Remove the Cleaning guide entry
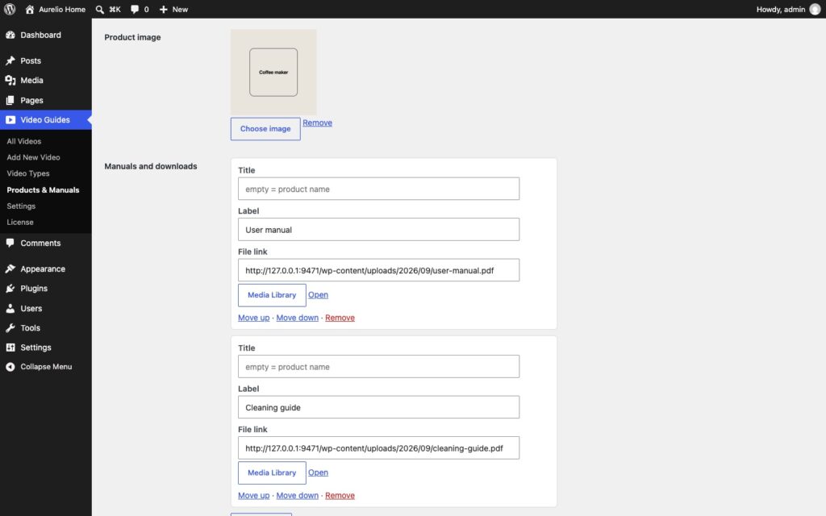This screenshot has width=826, height=516. 340,495
